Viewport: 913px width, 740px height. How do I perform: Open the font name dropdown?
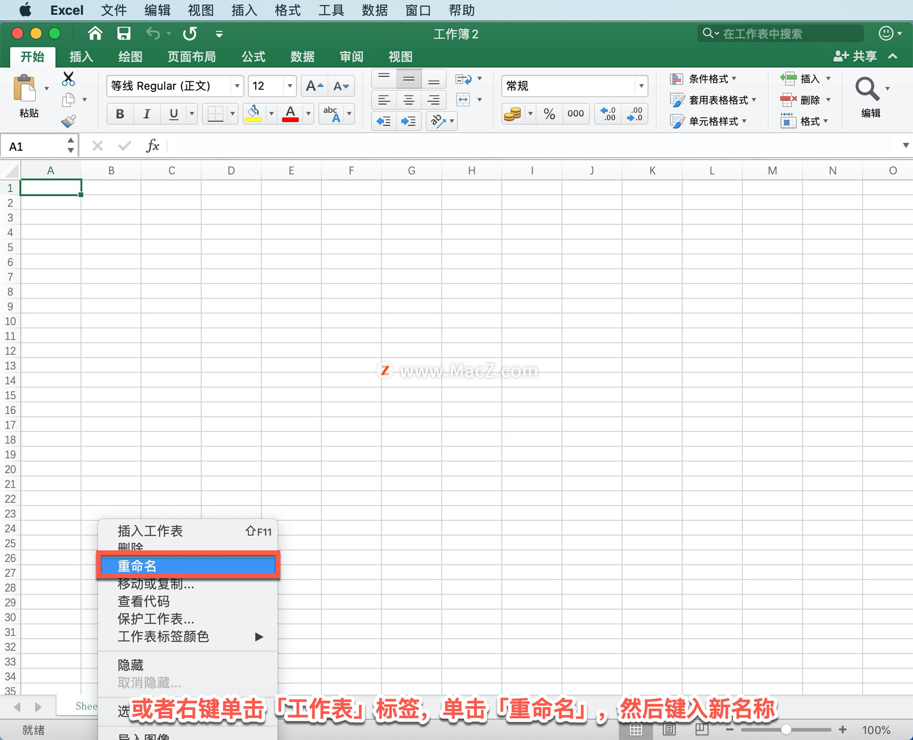pos(237,86)
